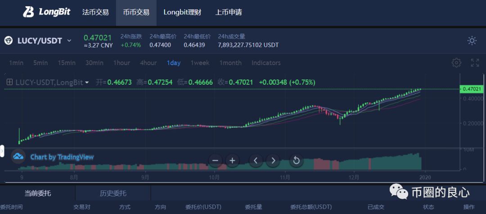The image size is (486, 214).
Task: Select the 4hour interval
Action: 148,63
